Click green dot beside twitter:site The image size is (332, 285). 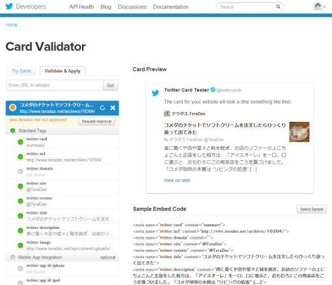20,187
